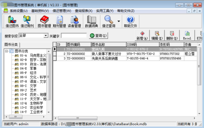
Task: Select category 10-K 历史、地理
Action: [x=33, y=95]
